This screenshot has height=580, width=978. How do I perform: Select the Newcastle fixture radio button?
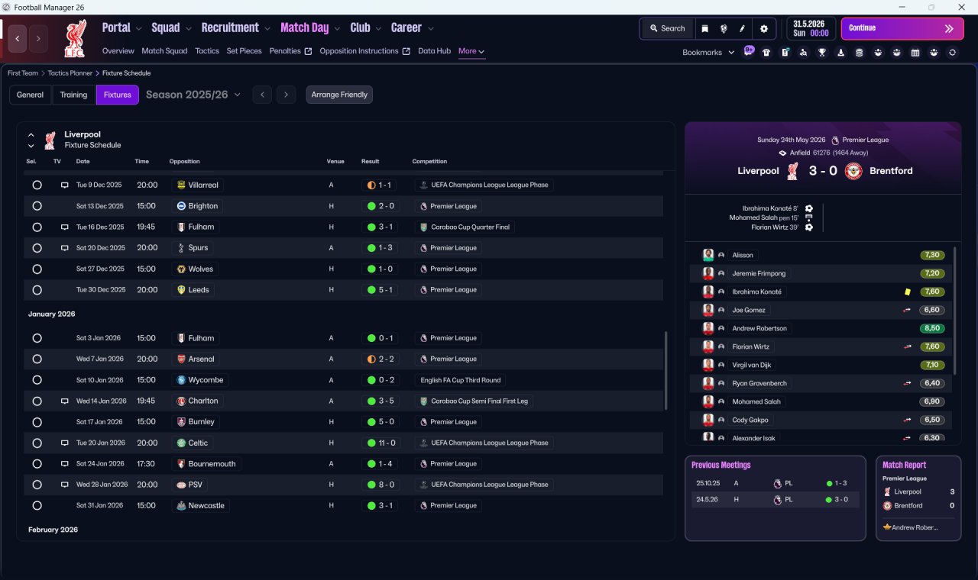pos(37,505)
